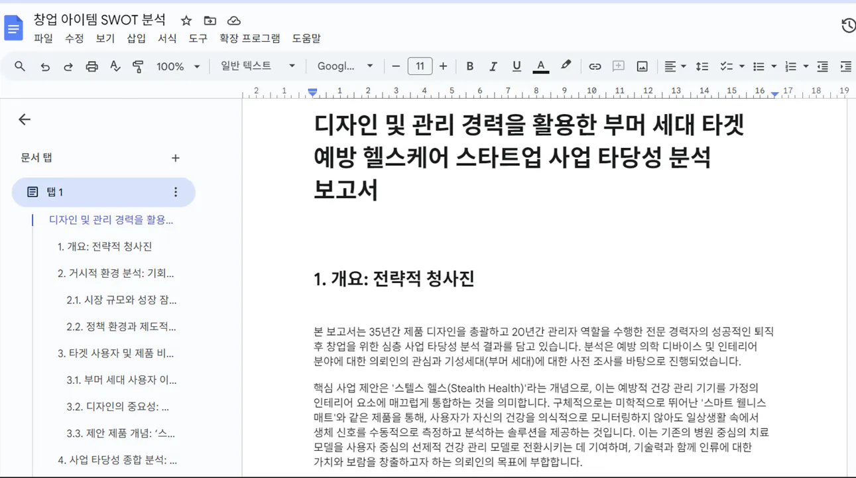This screenshot has width=856, height=478.
Task: Open the version history clock icon
Action: [x=848, y=26]
